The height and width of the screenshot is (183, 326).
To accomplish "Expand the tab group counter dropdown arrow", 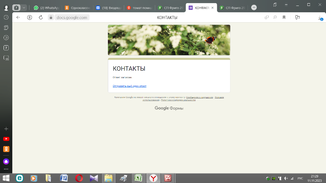I will tap(24, 8).
